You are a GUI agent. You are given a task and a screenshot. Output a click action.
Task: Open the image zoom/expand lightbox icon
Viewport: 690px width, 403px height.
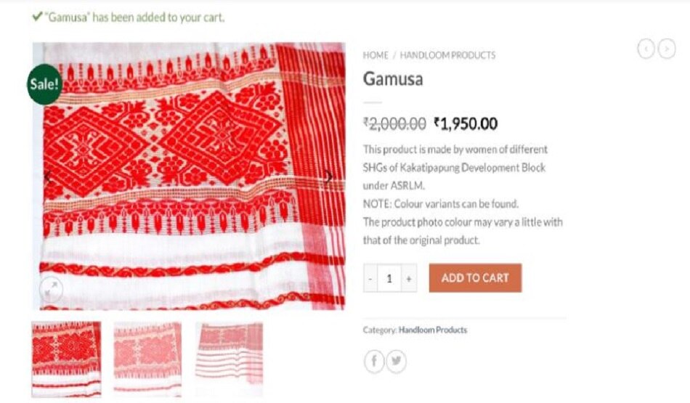click(x=51, y=289)
